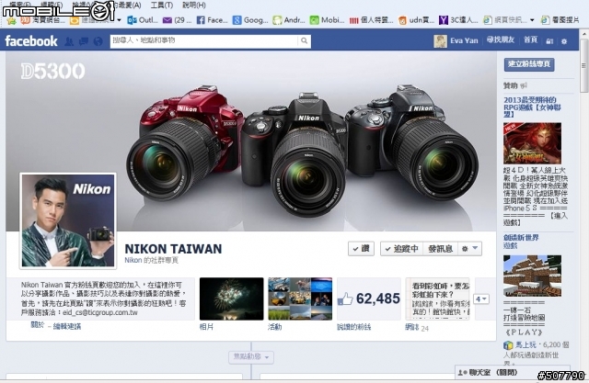Open the 創新世界 sponsored ad title

(x=521, y=238)
